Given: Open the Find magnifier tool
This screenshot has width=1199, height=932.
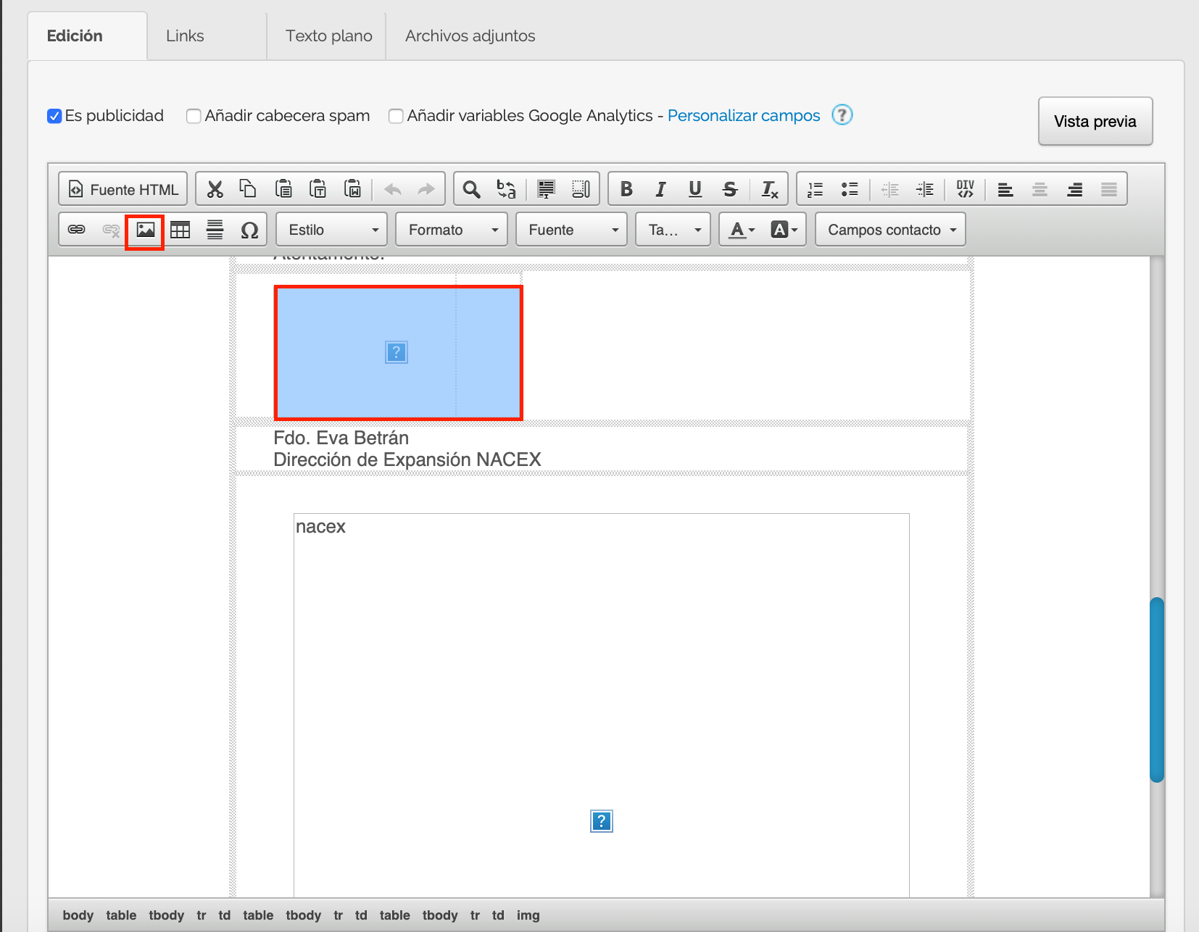Looking at the screenshot, I should [x=471, y=190].
